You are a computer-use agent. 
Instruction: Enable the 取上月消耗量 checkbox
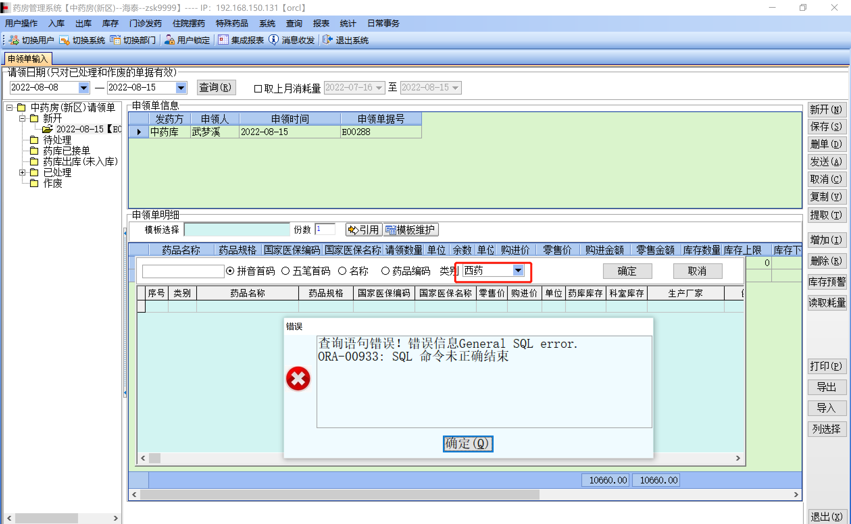click(x=258, y=89)
